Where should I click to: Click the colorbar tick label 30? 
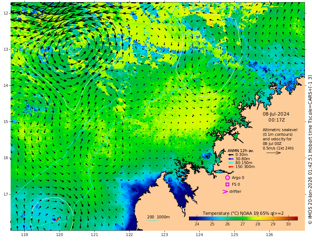[x=288, y=224]
